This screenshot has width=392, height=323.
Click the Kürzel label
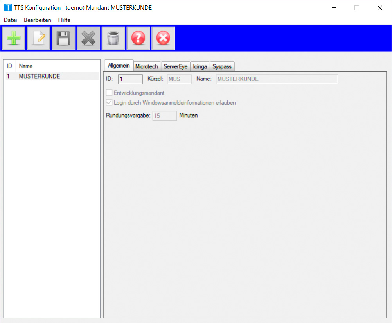tap(155, 79)
